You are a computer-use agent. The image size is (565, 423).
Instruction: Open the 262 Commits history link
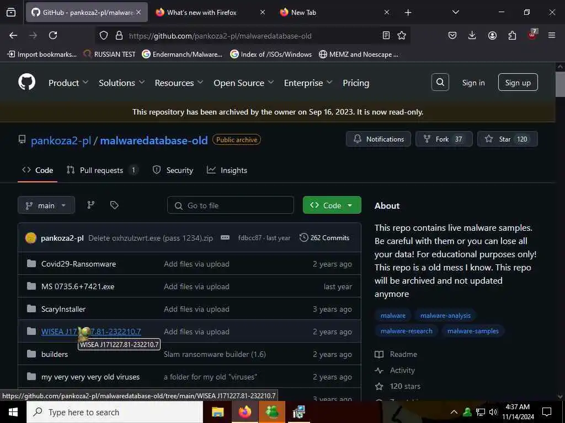pos(324,238)
